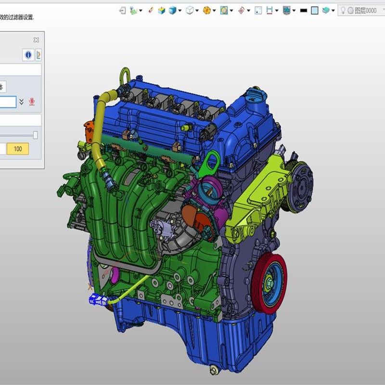Click the red H dimension icon
Image resolution: width=385 pixels, height=385 pixels.
click(x=270, y=10)
